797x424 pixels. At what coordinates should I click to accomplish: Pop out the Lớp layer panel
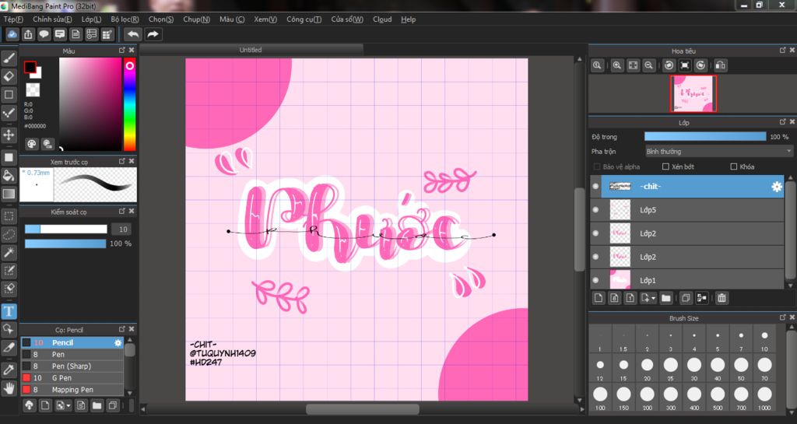click(x=782, y=122)
